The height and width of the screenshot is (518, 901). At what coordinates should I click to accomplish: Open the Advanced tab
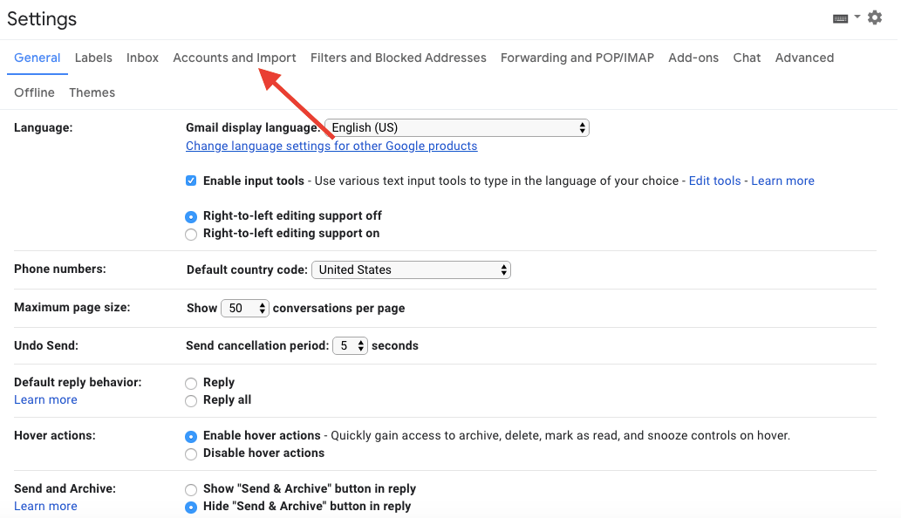click(x=804, y=58)
